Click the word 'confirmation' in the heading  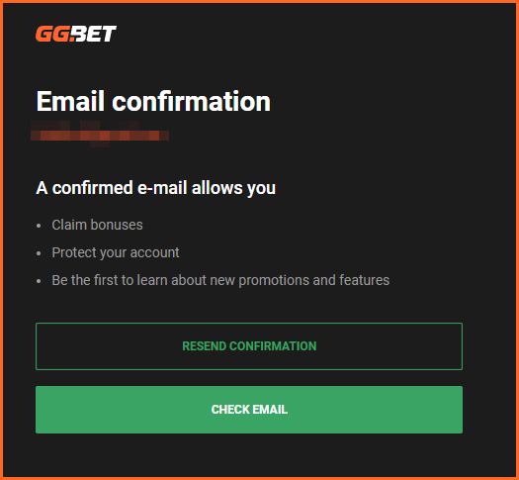coord(192,101)
